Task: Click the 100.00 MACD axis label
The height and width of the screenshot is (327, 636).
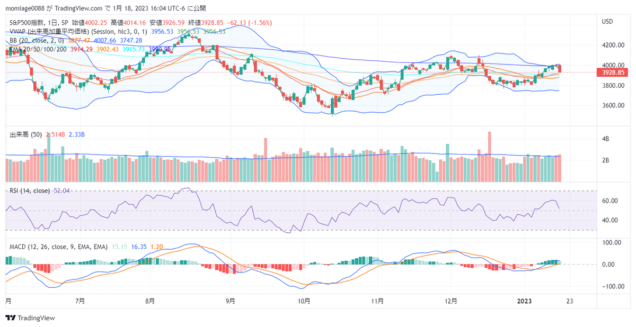Action: tap(611, 242)
